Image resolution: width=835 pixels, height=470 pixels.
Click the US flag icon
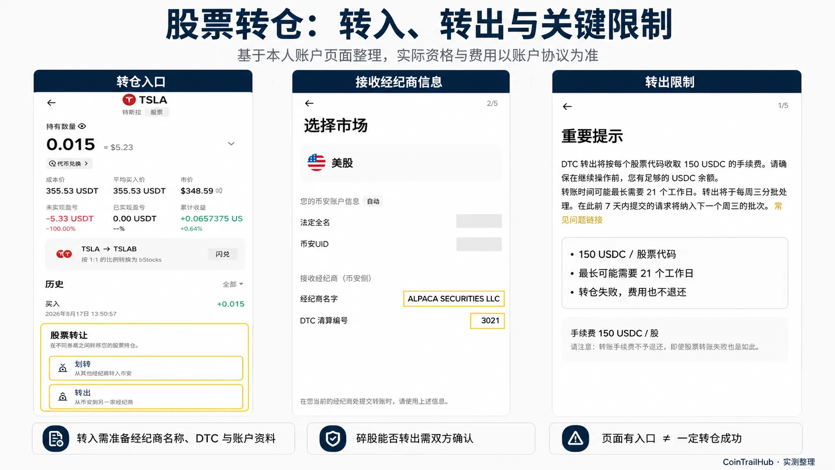coord(317,162)
